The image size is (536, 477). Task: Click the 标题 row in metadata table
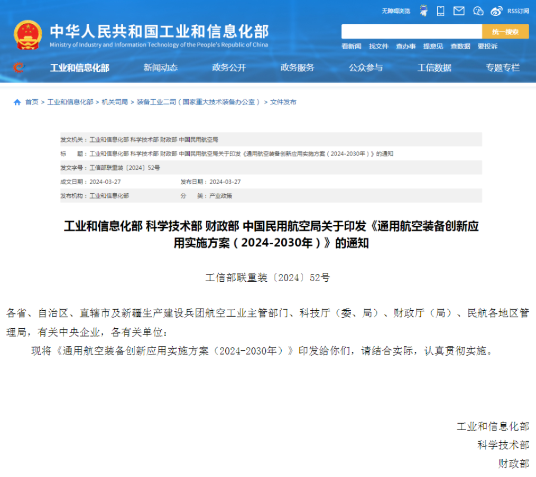click(x=271, y=154)
